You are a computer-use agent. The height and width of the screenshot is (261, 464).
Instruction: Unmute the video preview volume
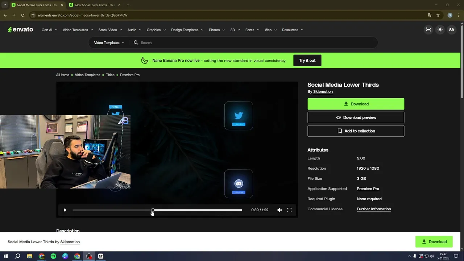279,210
